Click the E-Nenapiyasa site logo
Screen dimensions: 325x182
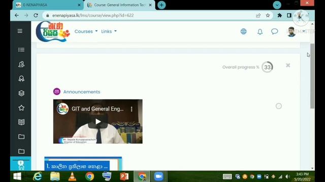[x=53, y=31]
